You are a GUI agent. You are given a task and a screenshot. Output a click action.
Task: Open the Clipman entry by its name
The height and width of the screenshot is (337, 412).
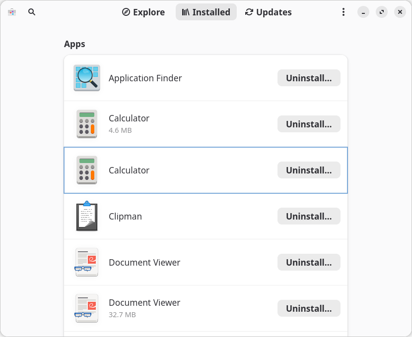(x=125, y=217)
